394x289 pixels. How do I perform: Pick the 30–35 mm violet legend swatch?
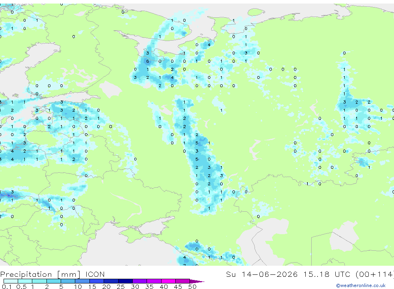coord(139,281)
